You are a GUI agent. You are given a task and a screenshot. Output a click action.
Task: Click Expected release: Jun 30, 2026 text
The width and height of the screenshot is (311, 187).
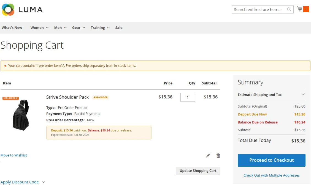pos(70,135)
